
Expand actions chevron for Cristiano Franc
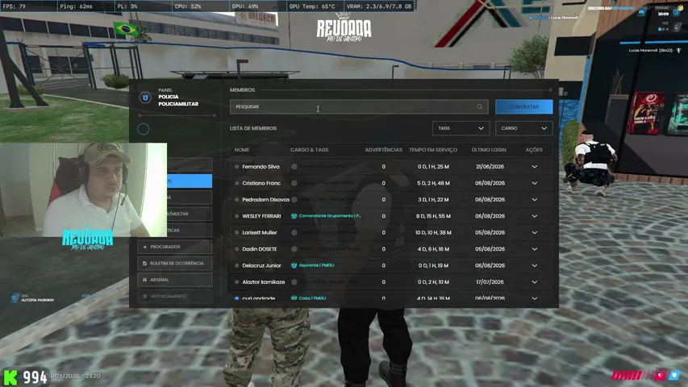coord(535,183)
